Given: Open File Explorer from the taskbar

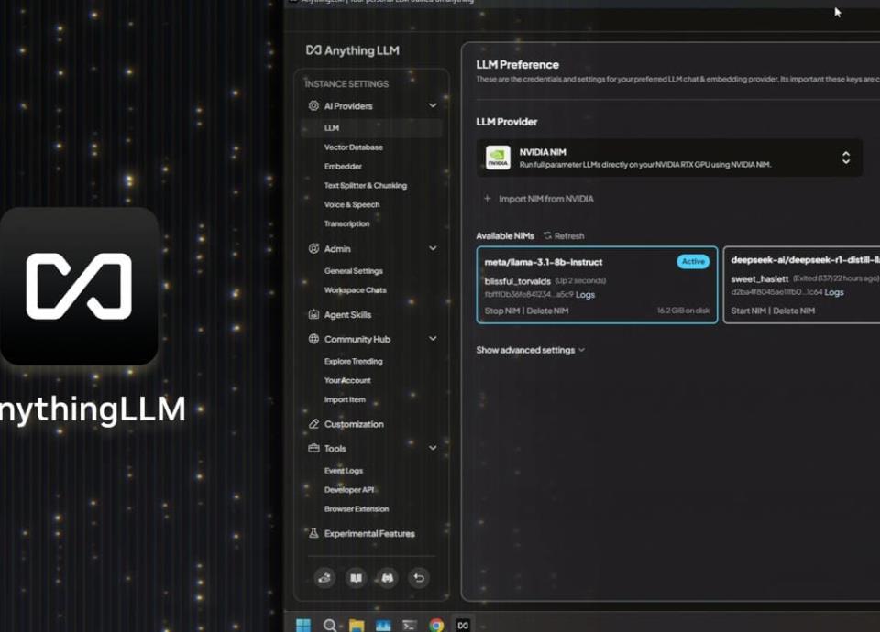Looking at the screenshot, I should (357, 625).
